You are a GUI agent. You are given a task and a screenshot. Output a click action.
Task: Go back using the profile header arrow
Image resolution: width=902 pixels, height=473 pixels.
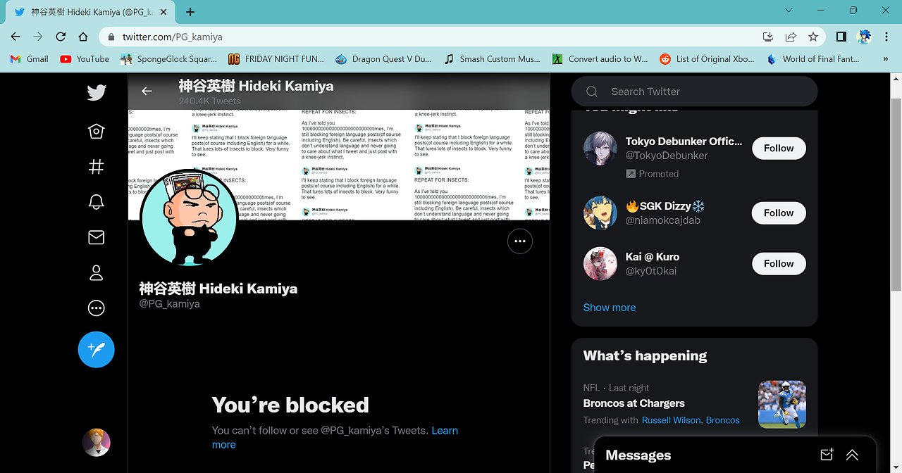click(x=147, y=91)
